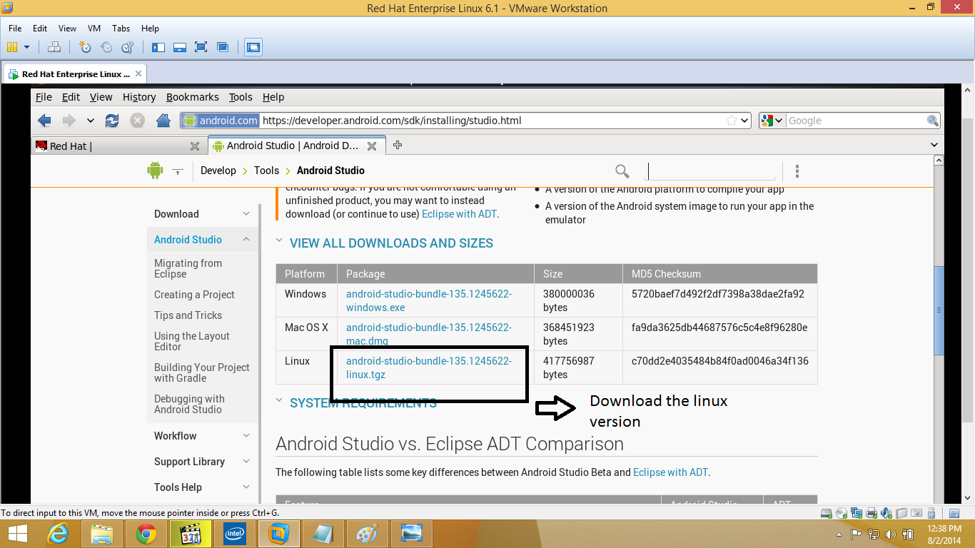Click VMware CD/DVD device status icon
The width and height of the screenshot is (975, 548).
coord(841,513)
